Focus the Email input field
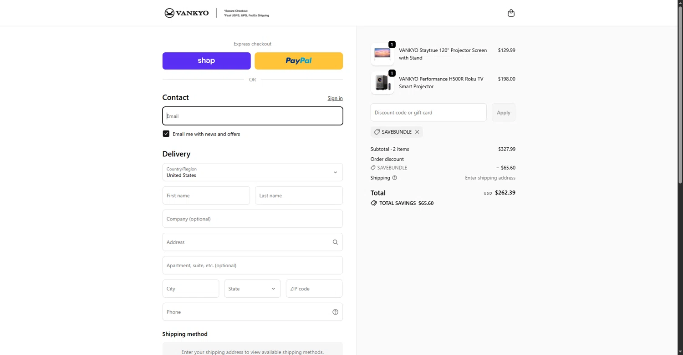The image size is (683, 355). coord(252,116)
